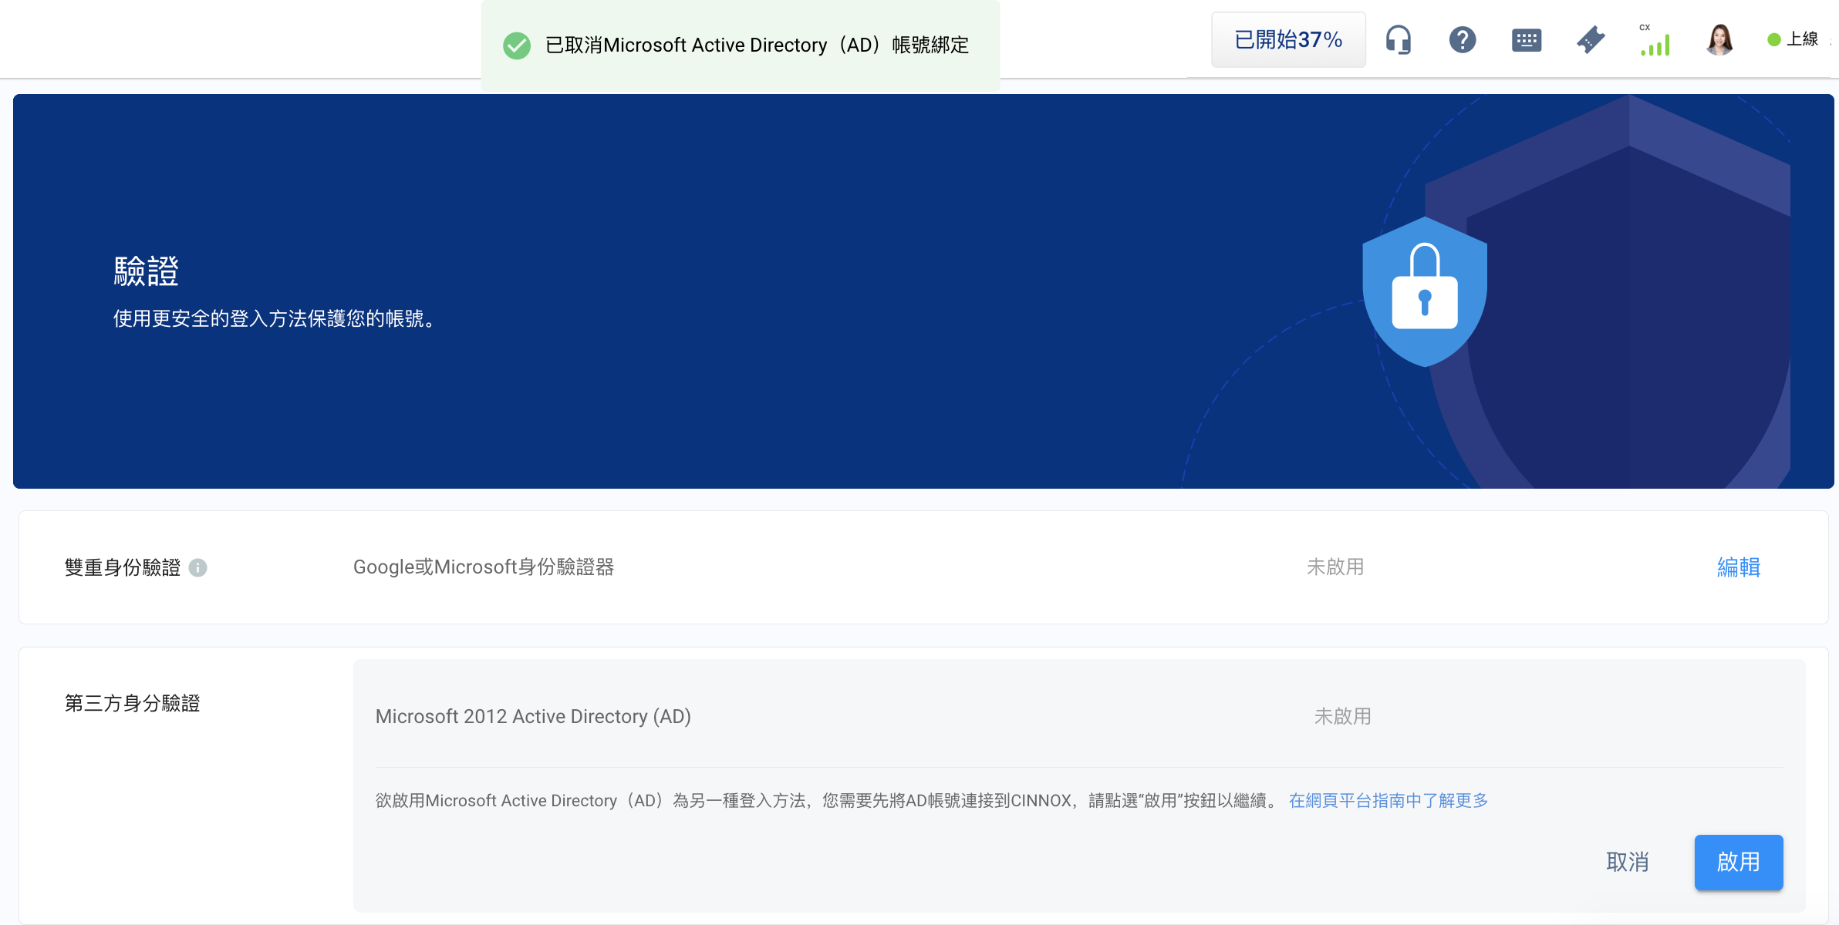Screen dimensions: 1839x925
Task: Click the green checkmark in notification
Action: (517, 45)
